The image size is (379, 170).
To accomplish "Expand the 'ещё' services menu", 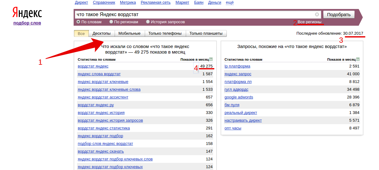I will point(230,2).
